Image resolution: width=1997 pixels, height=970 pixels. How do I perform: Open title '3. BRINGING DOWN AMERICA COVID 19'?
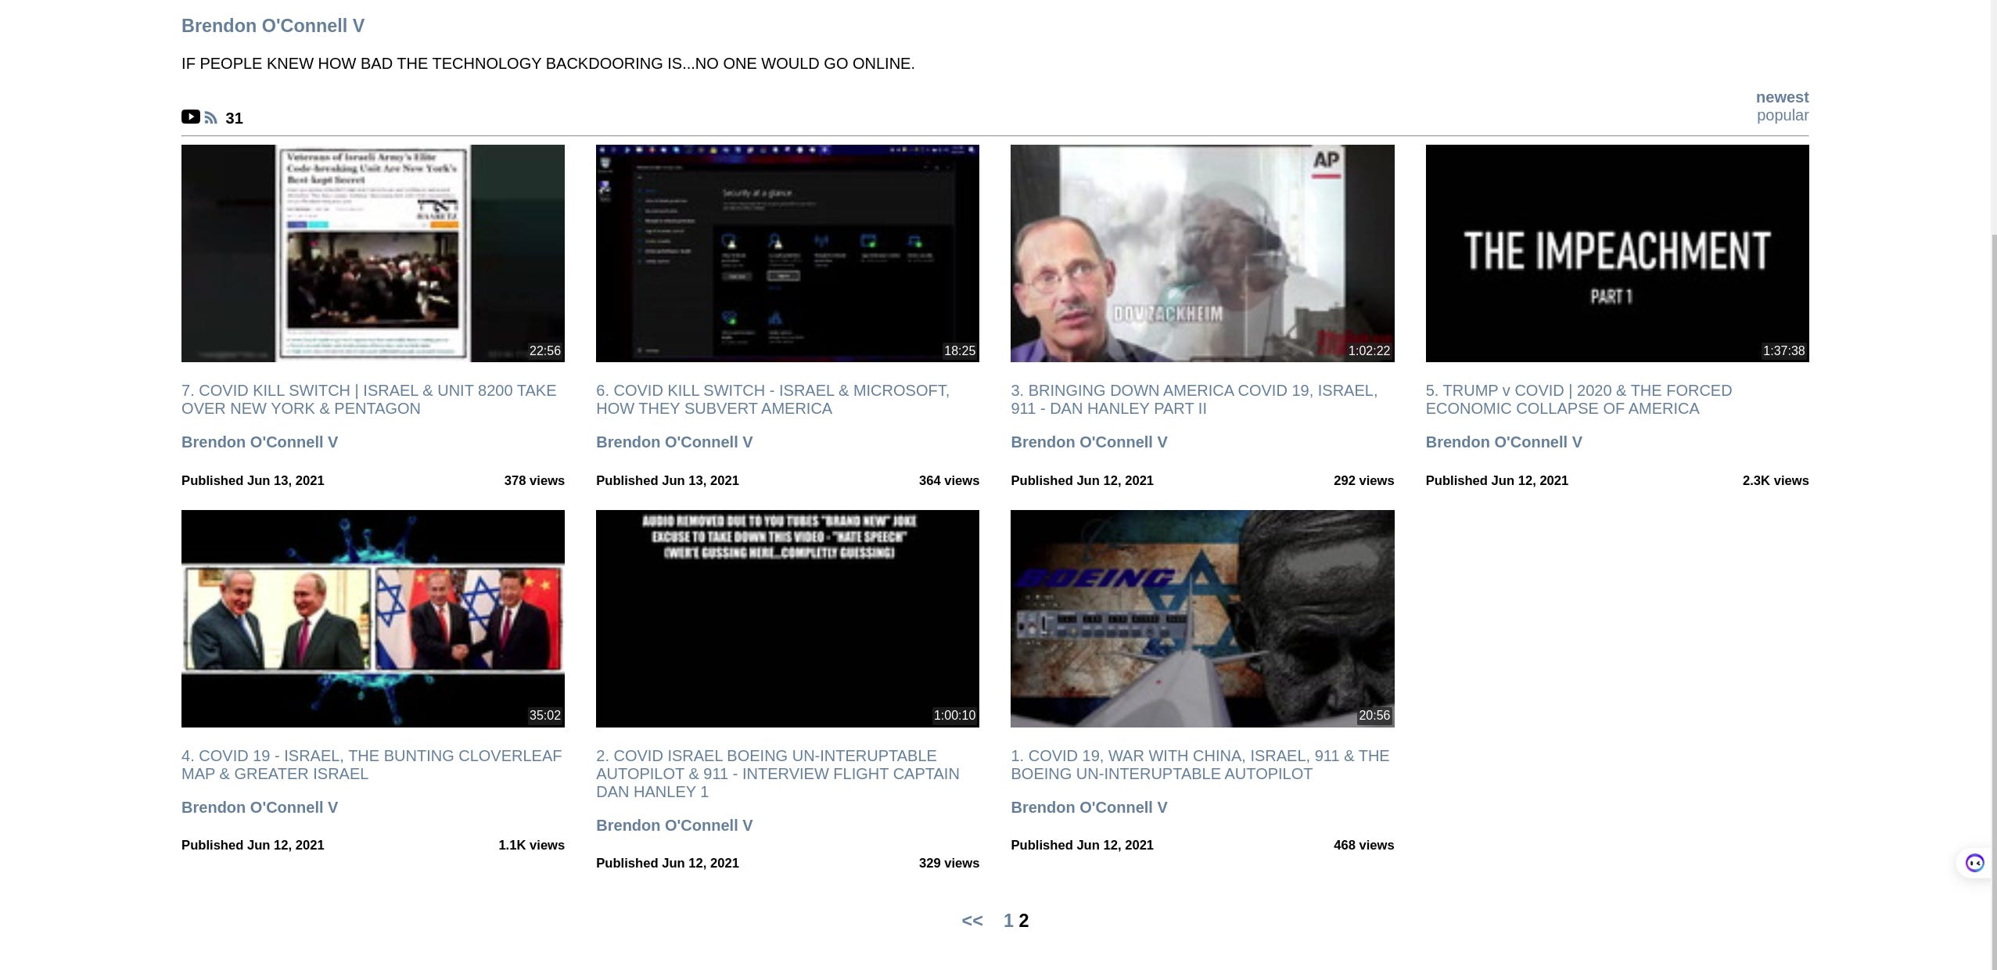1194,399
